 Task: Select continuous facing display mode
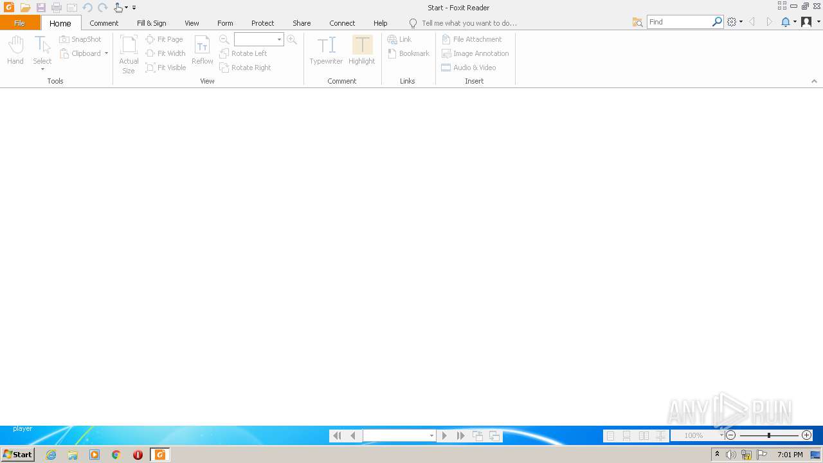point(661,436)
